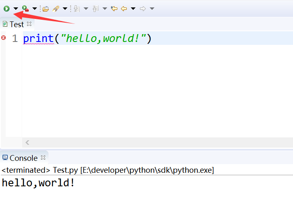This screenshot has height=218, width=293.
Task: Click the Last Edit Location icon
Action: click(114, 9)
